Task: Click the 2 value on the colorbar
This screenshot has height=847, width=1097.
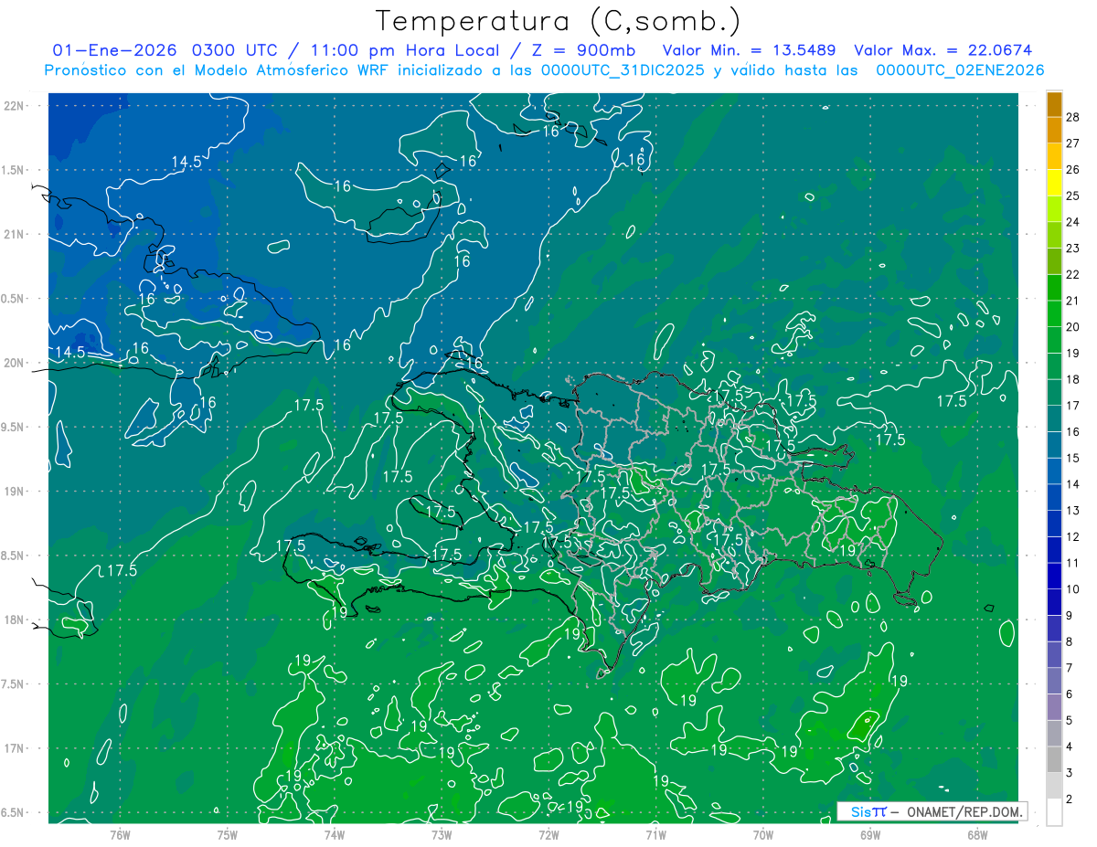Action: pyautogui.click(x=1070, y=799)
